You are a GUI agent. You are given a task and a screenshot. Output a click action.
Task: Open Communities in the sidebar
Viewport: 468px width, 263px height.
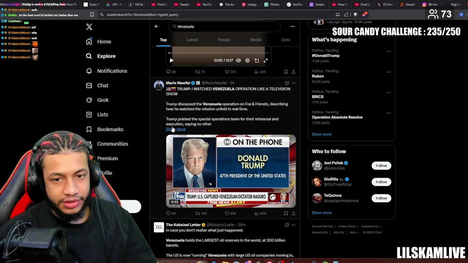pyautogui.click(x=107, y=144)
